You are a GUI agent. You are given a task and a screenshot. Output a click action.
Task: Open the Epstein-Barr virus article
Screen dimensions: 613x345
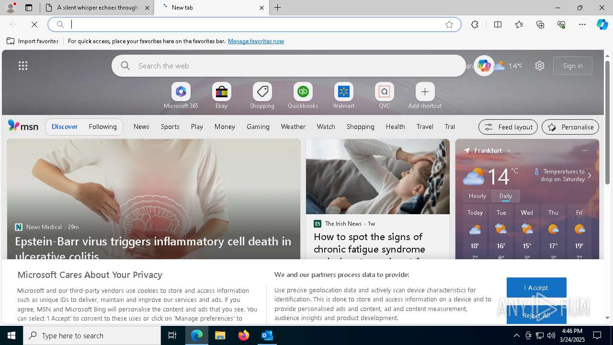click(x=153, y=248)
